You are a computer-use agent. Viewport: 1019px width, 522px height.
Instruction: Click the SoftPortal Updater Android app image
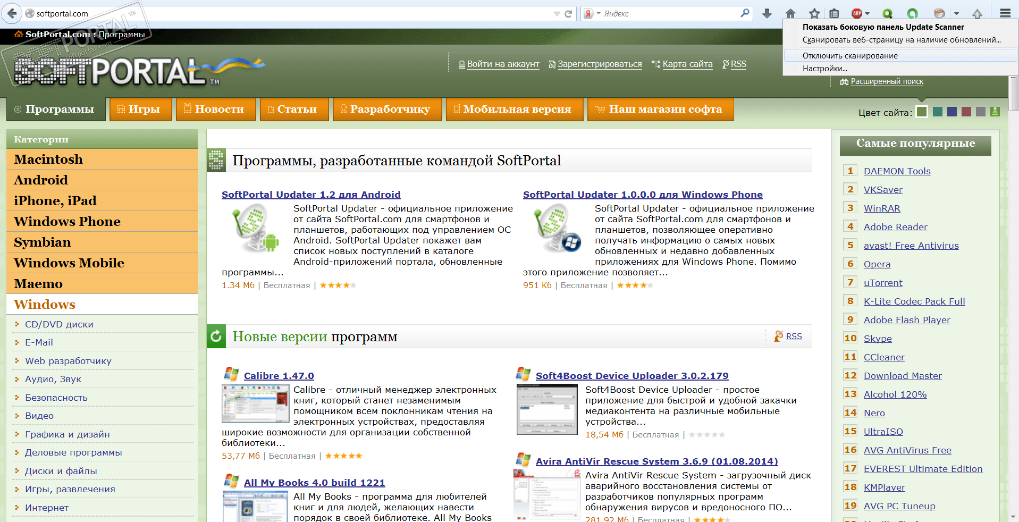(255, 229)
